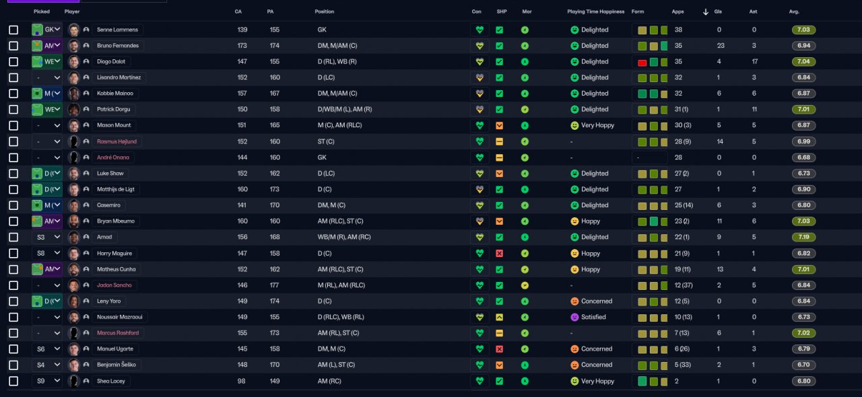The width and height of the screenshot is (862, 397).
Task: Open Bruno Fernandes' player name button
Action: (x=118, y=46)
